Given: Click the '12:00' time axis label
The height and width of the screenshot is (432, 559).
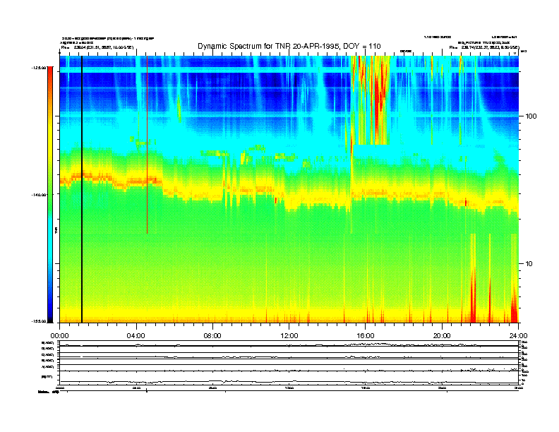Looking at the screenshot, I should tap(289, 336).
